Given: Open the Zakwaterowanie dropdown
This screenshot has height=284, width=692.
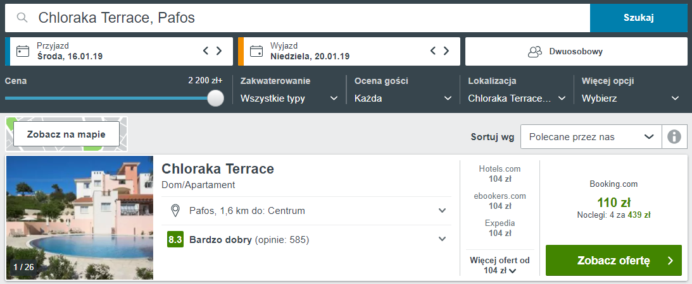Looking at the screenshot, I should [289, 98].
